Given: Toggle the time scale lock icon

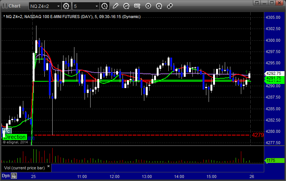Looking at the screenshot, I should [x=14, y=176].
